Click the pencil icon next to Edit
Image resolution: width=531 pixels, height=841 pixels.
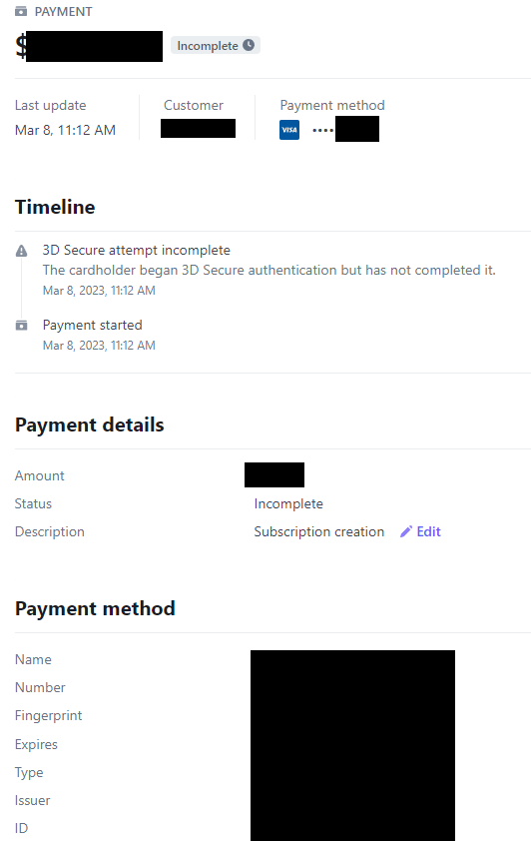click(406, 531)
